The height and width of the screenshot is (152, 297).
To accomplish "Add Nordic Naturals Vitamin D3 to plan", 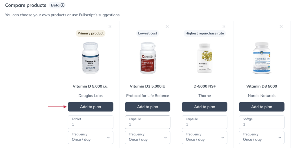I will (262, 107).
